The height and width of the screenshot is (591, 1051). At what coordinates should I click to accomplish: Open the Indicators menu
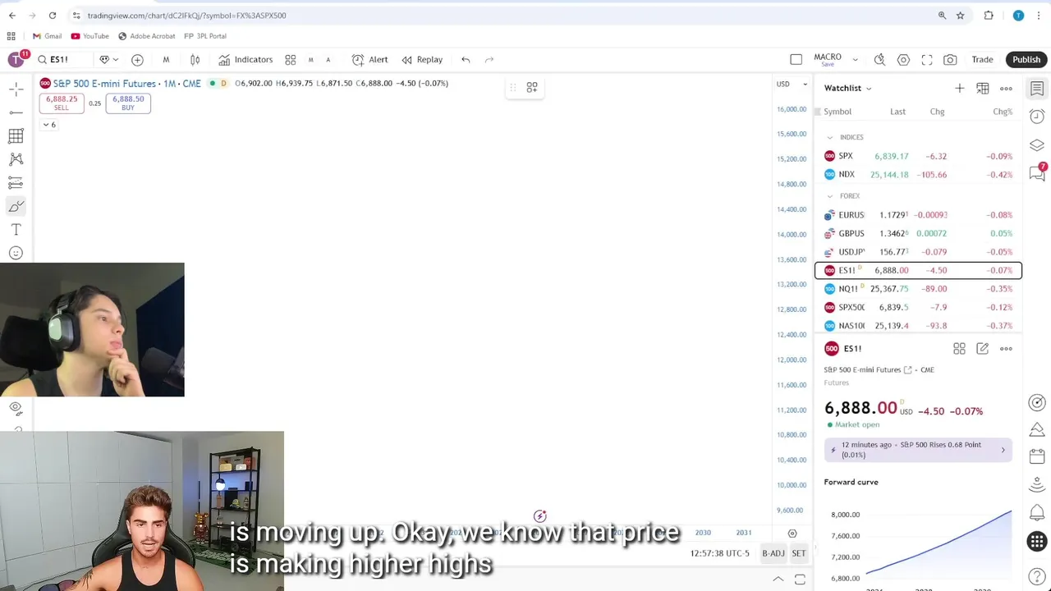tap(246, 60)
